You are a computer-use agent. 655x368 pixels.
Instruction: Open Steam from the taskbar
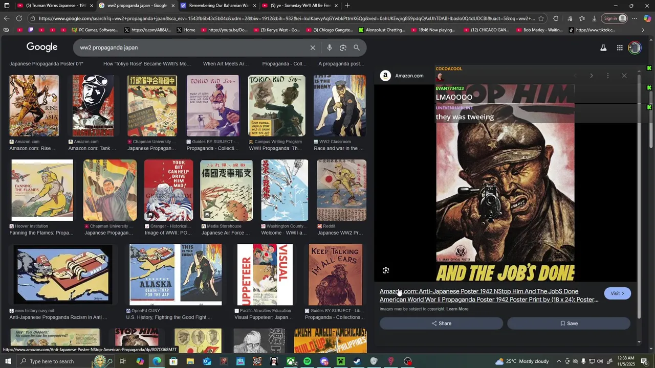(x=357, y=361)
